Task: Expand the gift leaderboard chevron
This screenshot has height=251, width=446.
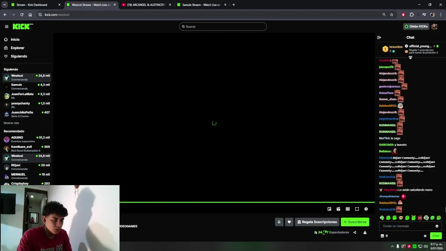Action: (x=410, y=58)
